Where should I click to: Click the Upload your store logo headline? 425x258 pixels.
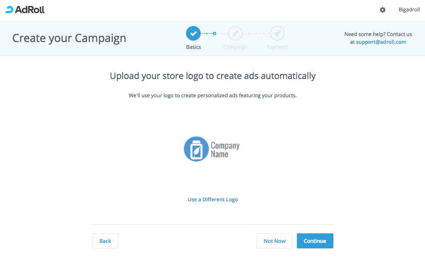coord(212,76)
